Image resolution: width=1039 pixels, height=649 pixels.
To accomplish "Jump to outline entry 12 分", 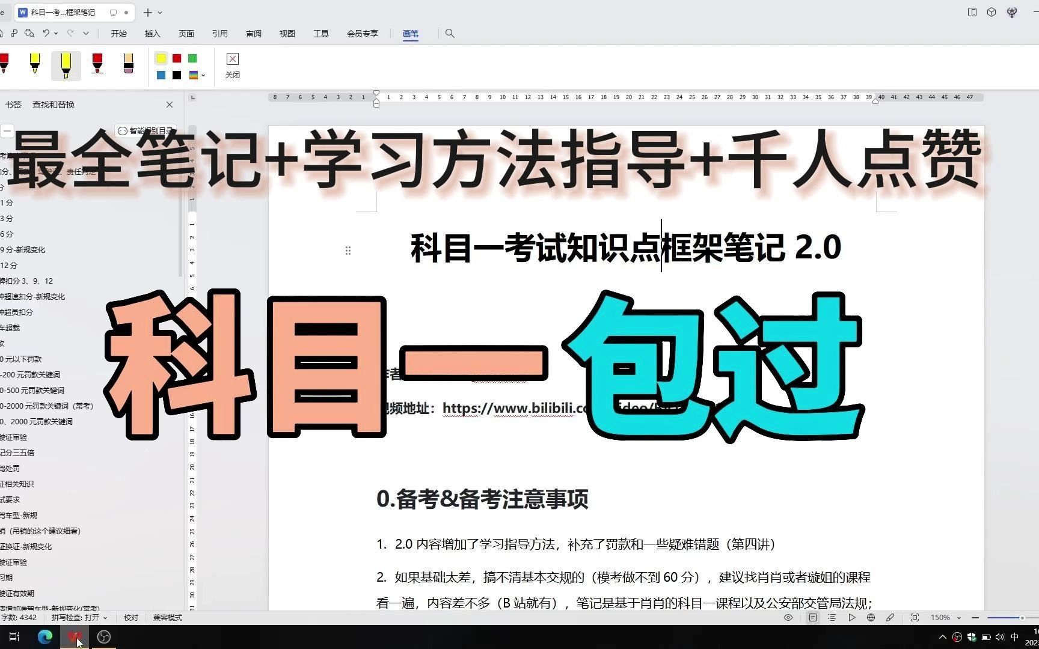I will (9, 265).
